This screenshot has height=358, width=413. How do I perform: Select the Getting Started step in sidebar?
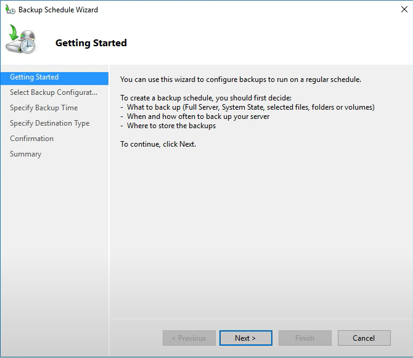click(x=35, y=78)
